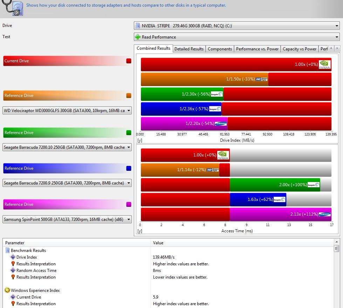This screenshot has height=308, width=343.
Task: Click diamond icon next to Current Drive result
Action: click(x=13, y=297)
